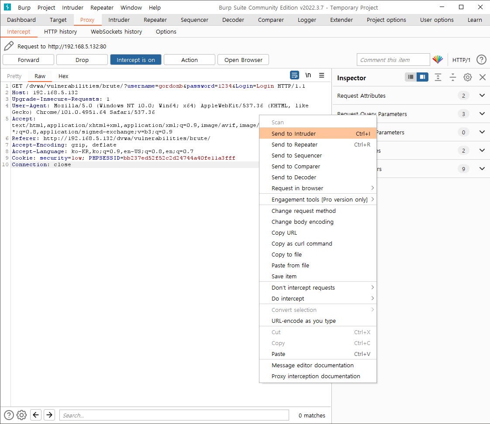
Task: Select Paste from file
Action: (318, 265)
